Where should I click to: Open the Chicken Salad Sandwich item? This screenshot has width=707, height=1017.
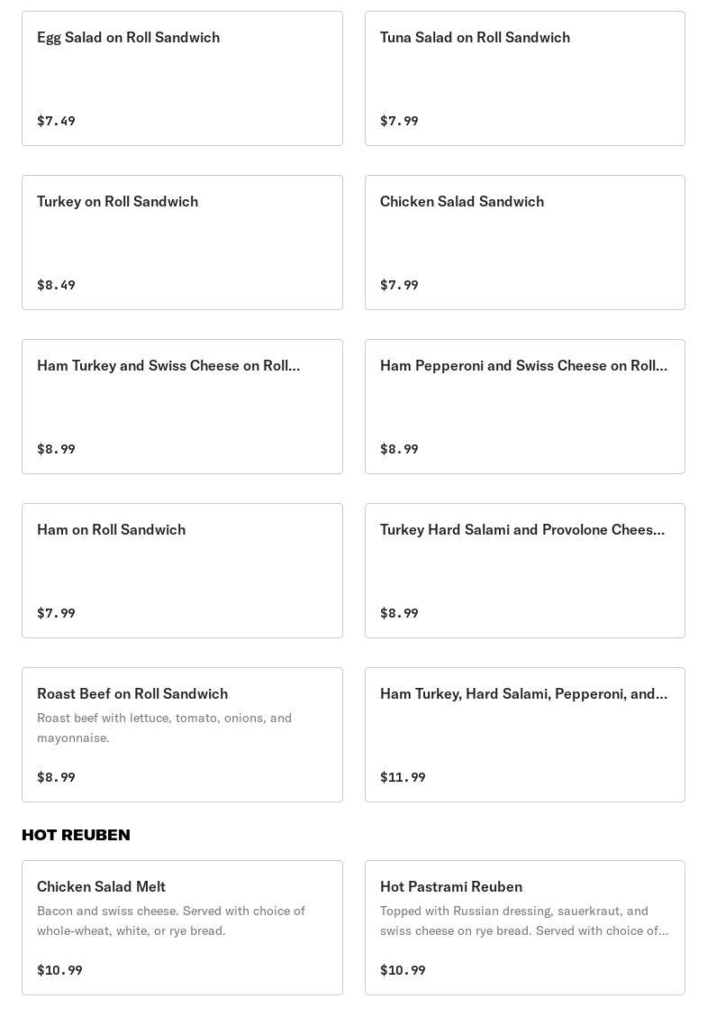(524, 243)
